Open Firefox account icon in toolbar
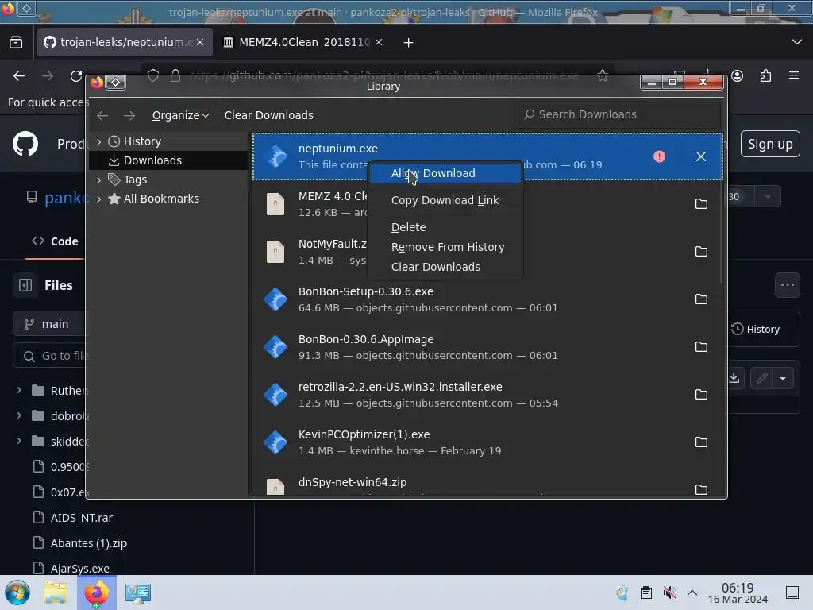The width and height of the screenshot is (813, 610). (x=737, y=75)
